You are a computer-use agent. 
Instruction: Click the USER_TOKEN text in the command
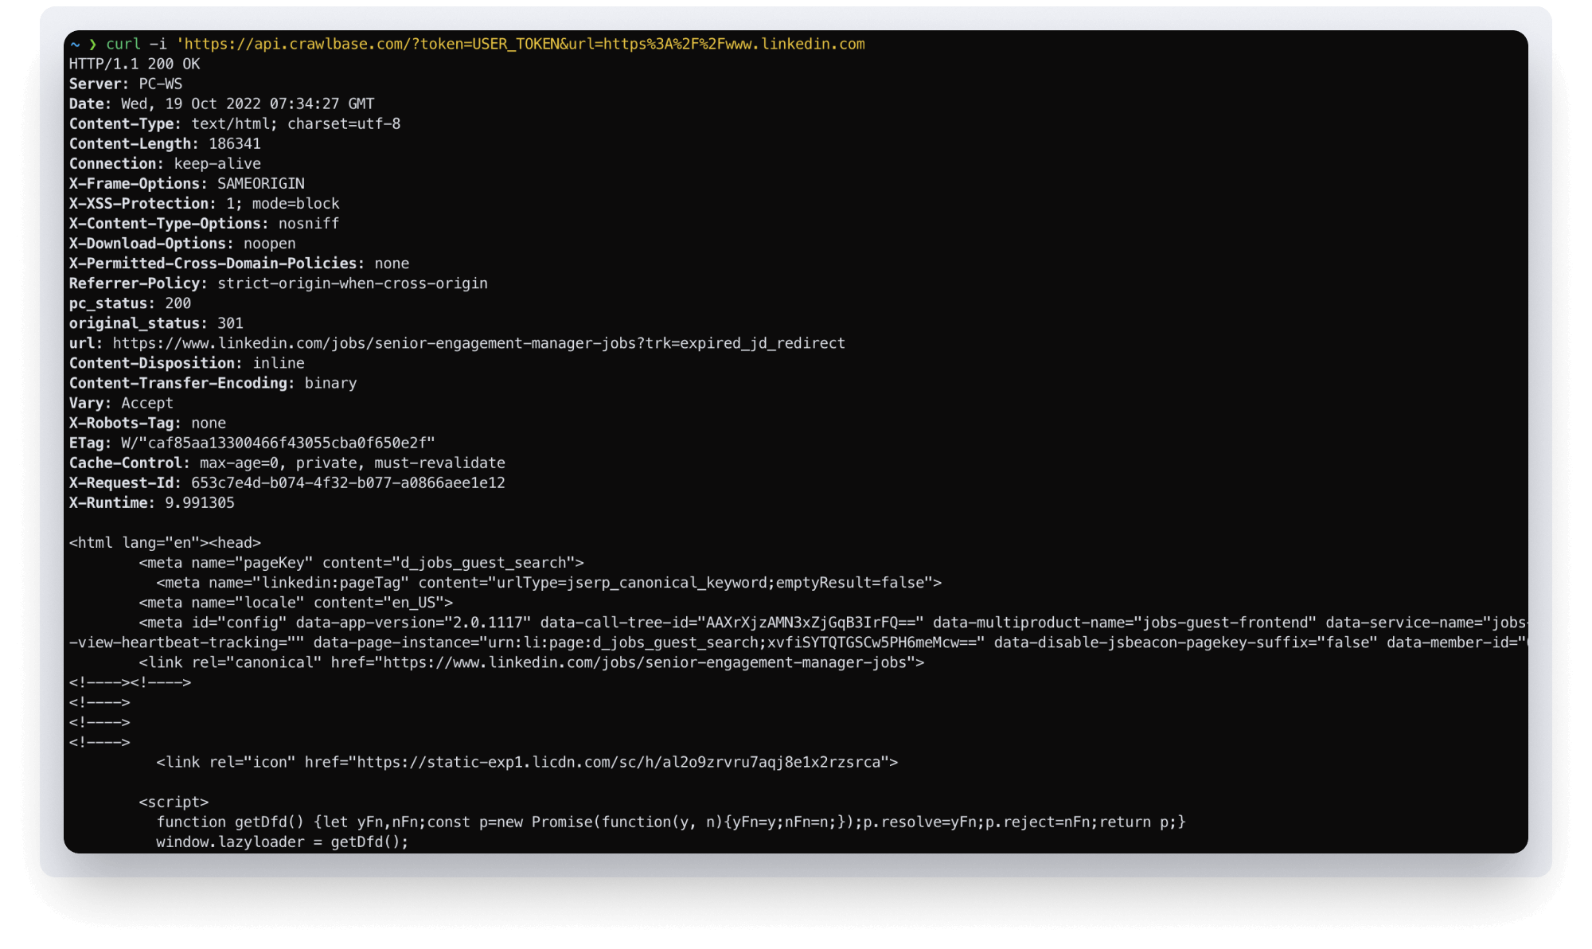click(517, 45)
